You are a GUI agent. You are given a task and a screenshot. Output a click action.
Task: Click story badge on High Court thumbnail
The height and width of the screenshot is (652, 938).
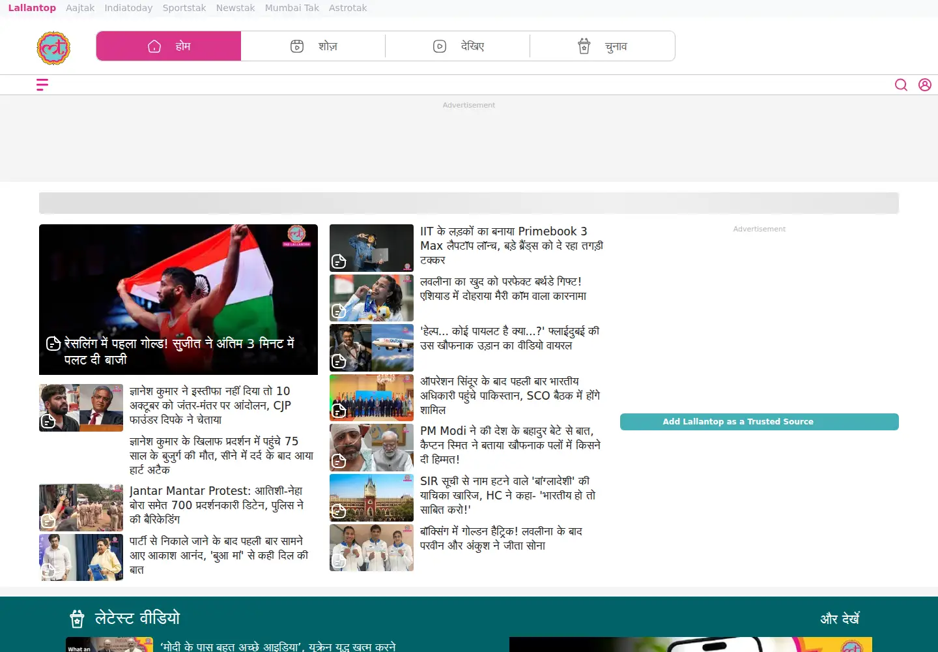point(339,511)
